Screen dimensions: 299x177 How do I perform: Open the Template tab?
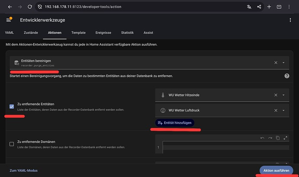78,32
